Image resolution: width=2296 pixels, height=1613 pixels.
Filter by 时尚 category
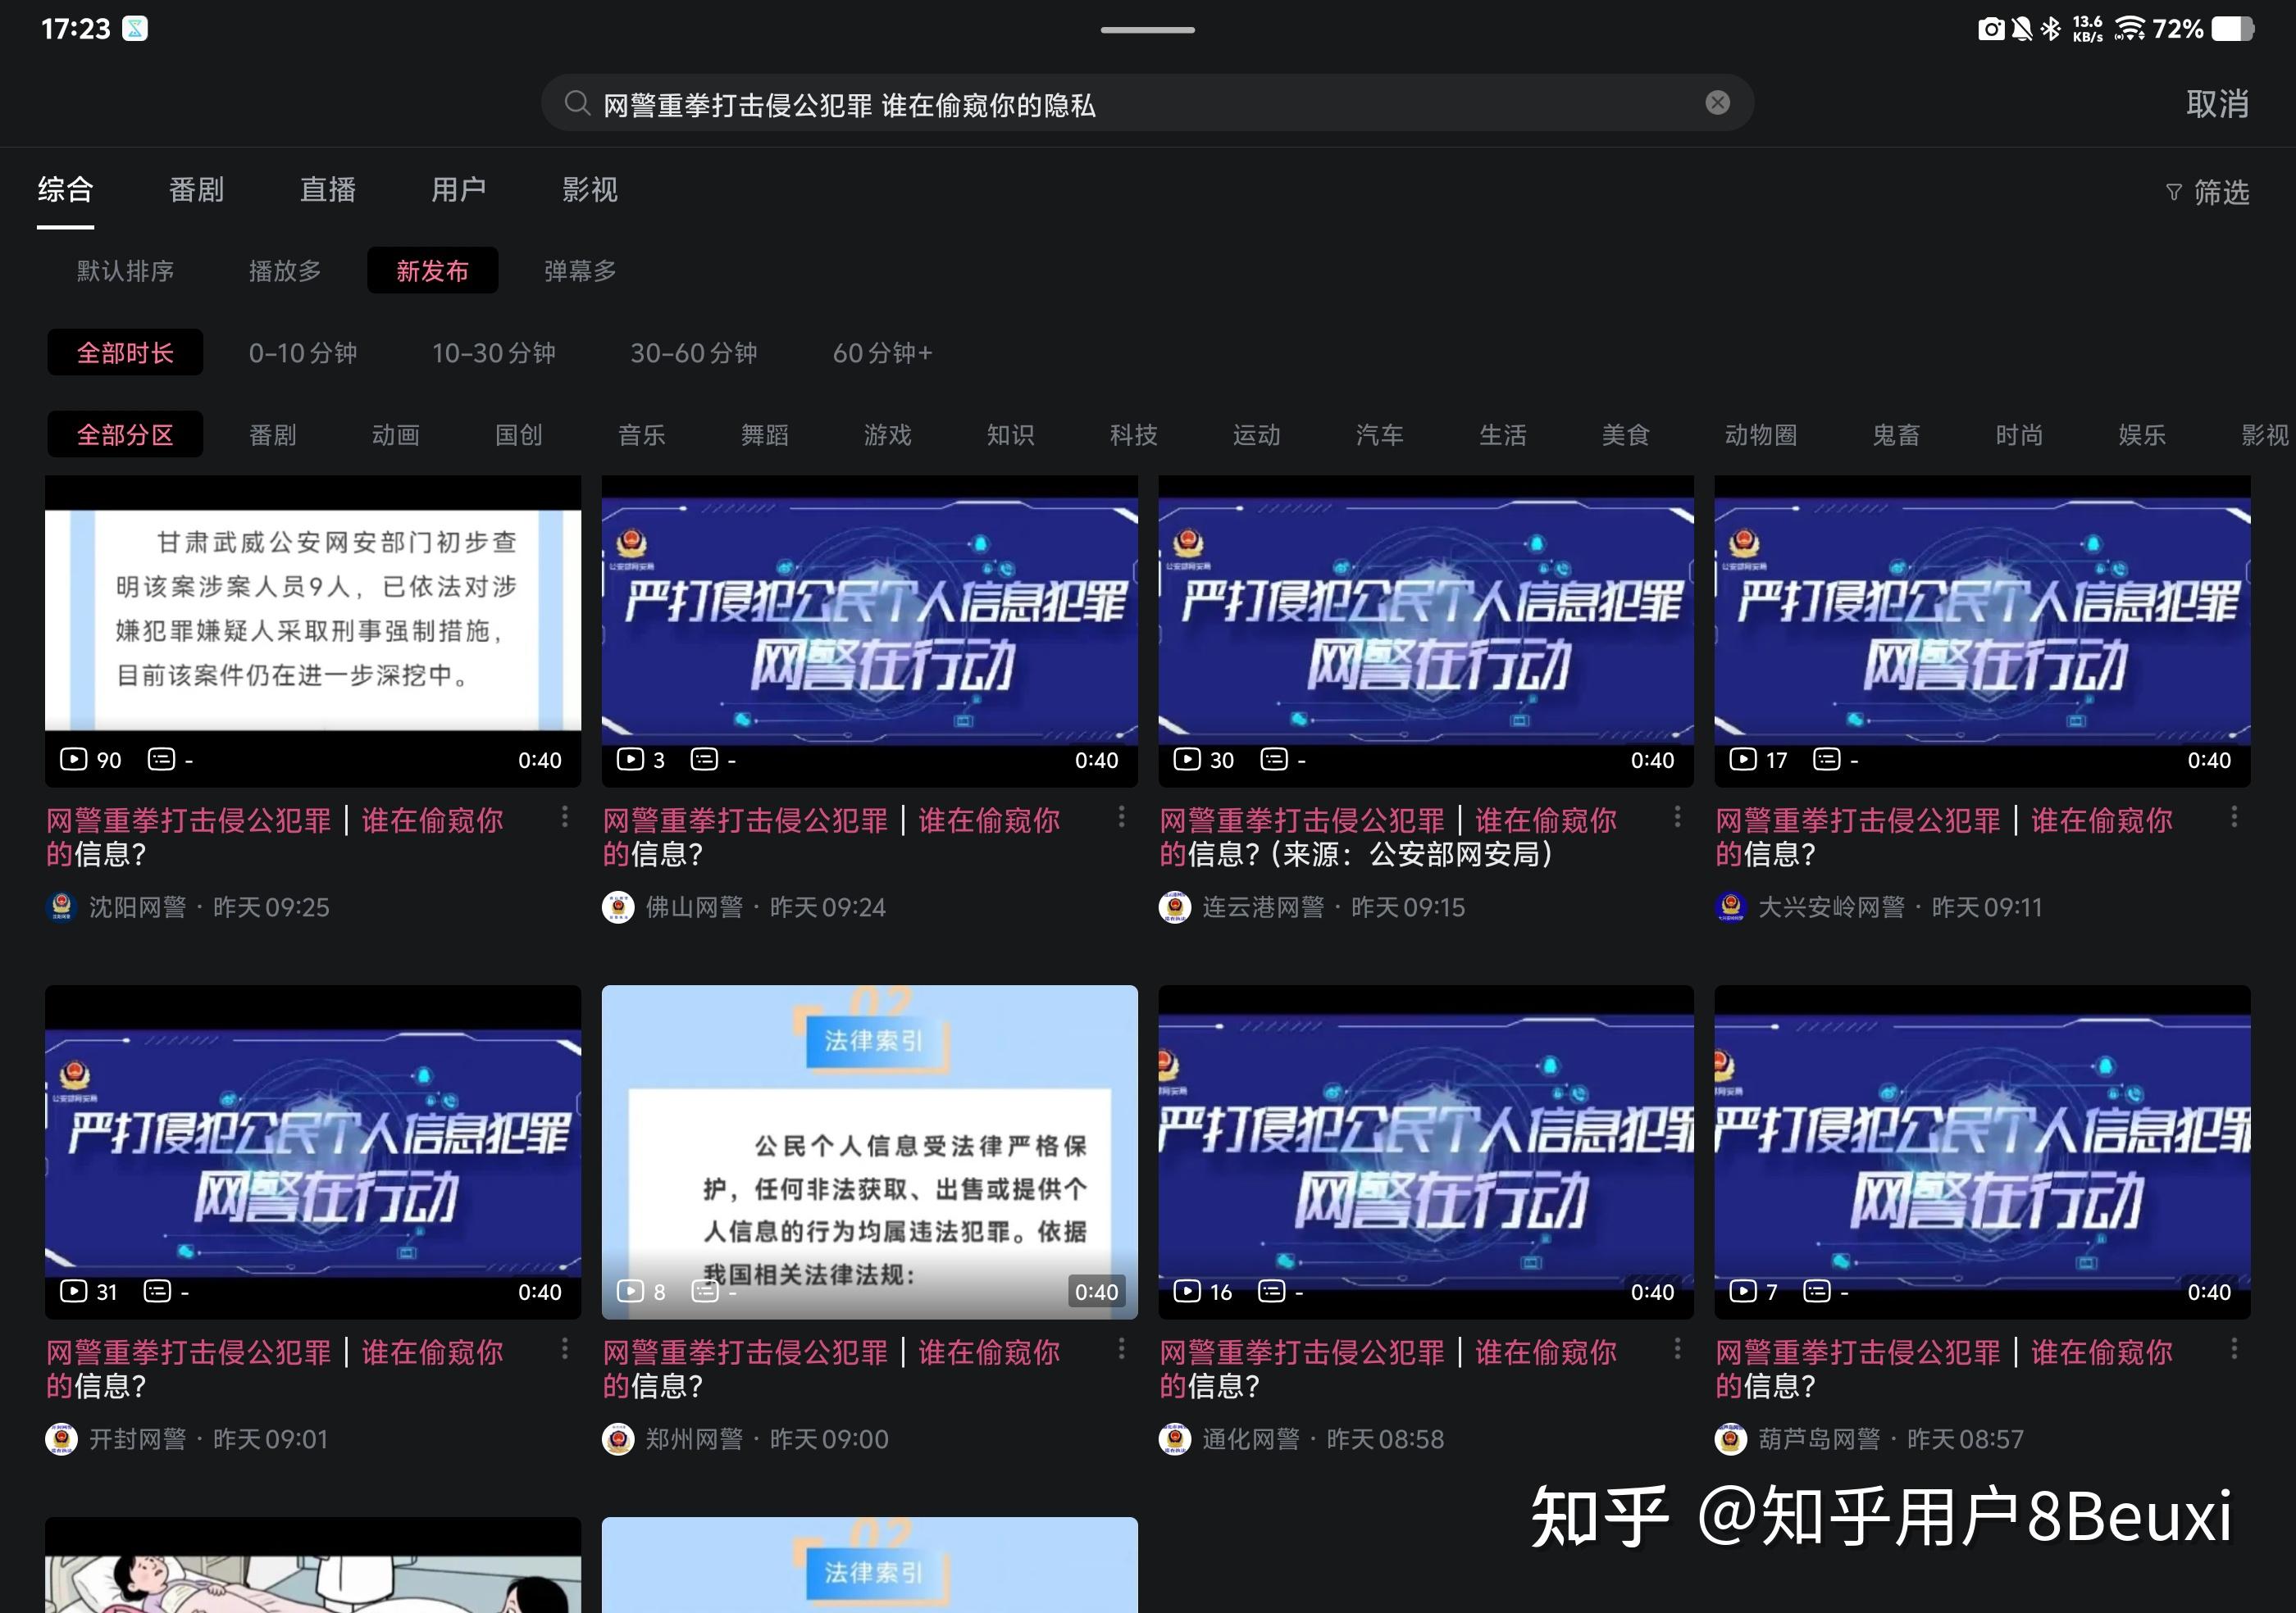2019,434
